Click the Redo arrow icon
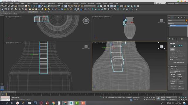Screen dimensions: 188x105 (x=6, y=6)
